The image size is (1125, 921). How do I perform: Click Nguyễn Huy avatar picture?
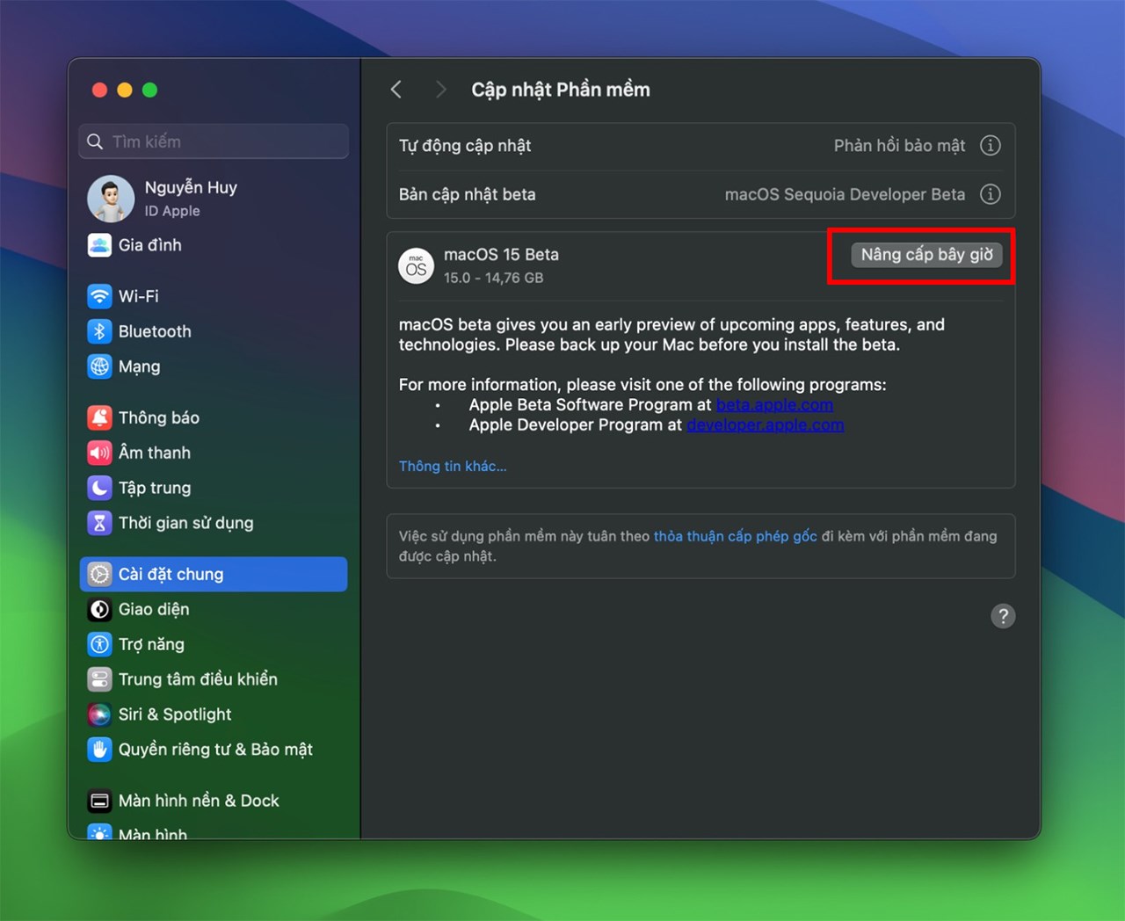[111, 199]
